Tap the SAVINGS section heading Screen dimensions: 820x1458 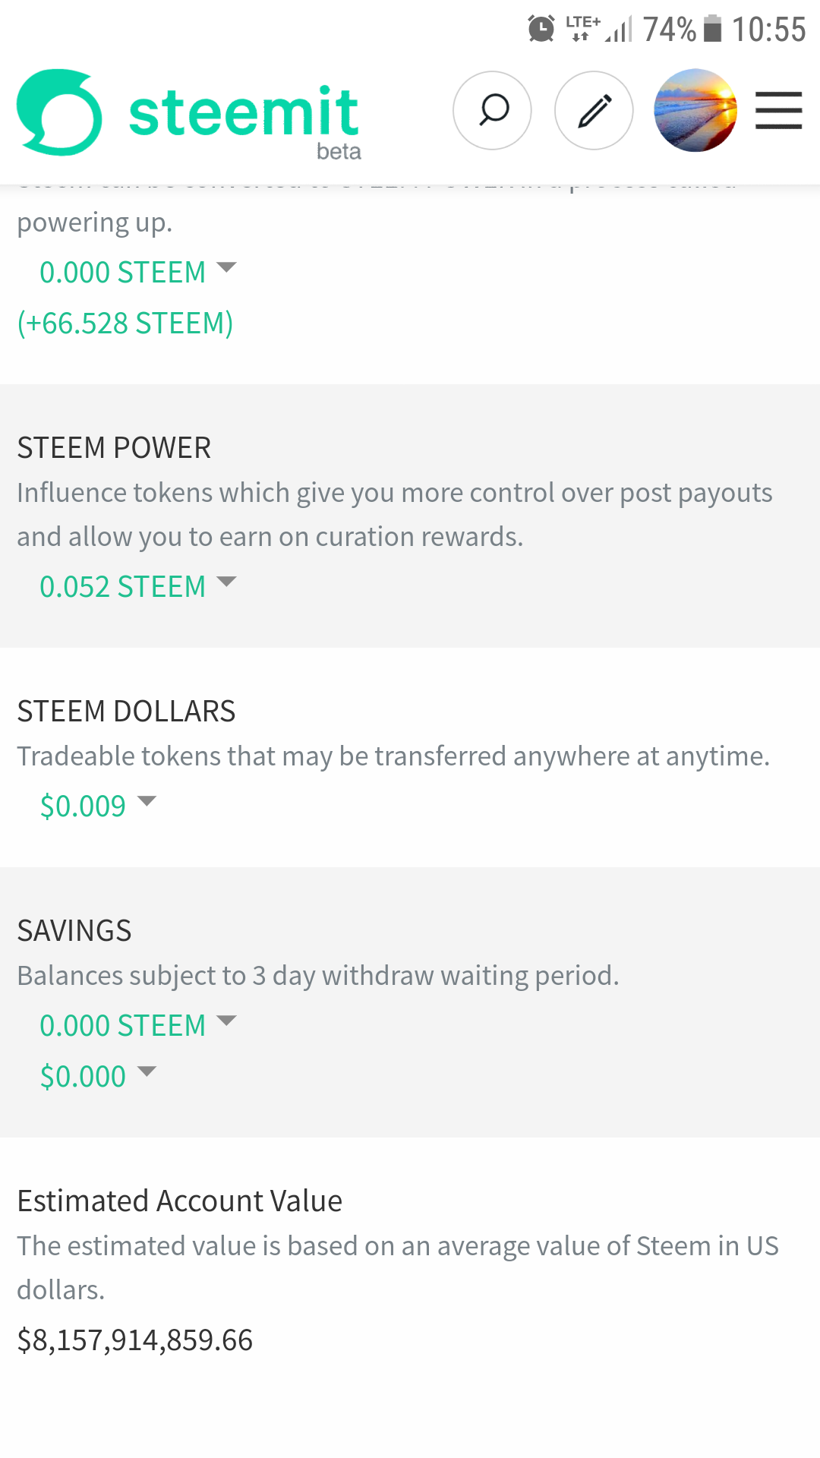[74, 931]
